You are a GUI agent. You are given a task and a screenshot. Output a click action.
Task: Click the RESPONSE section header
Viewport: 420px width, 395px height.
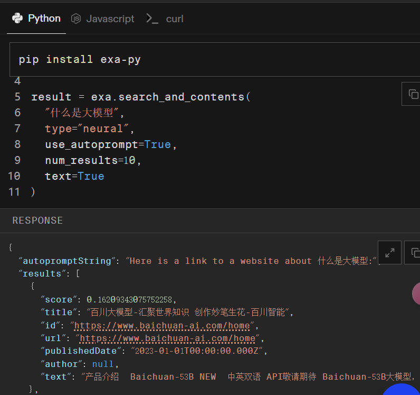pyautogui.click(x=37, y=221)
